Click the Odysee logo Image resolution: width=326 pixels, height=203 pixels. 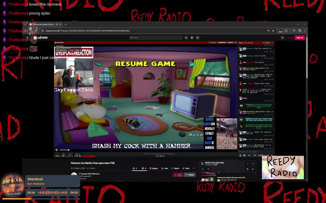41,37
